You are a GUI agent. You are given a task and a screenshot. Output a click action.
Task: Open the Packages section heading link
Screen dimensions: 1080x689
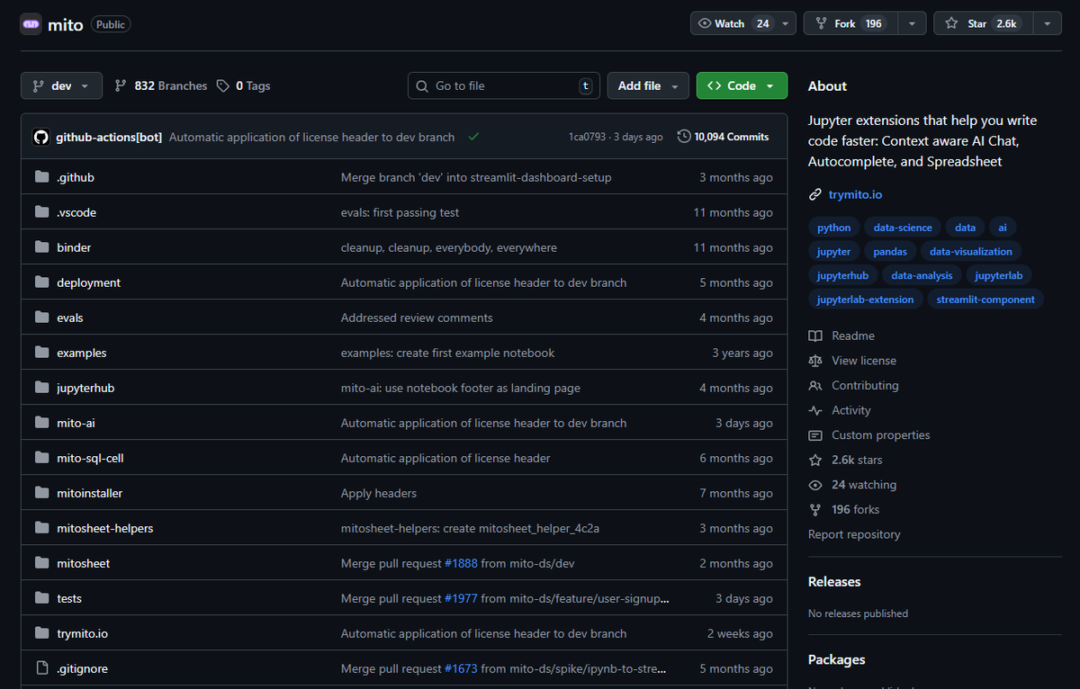point(837,659)
